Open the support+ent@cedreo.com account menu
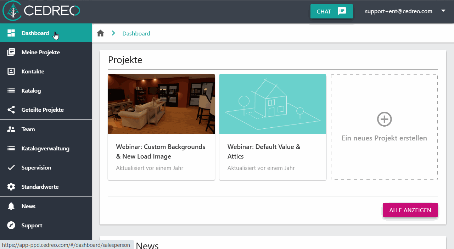This screenshot has width=454, height=249. pos(399,11)
